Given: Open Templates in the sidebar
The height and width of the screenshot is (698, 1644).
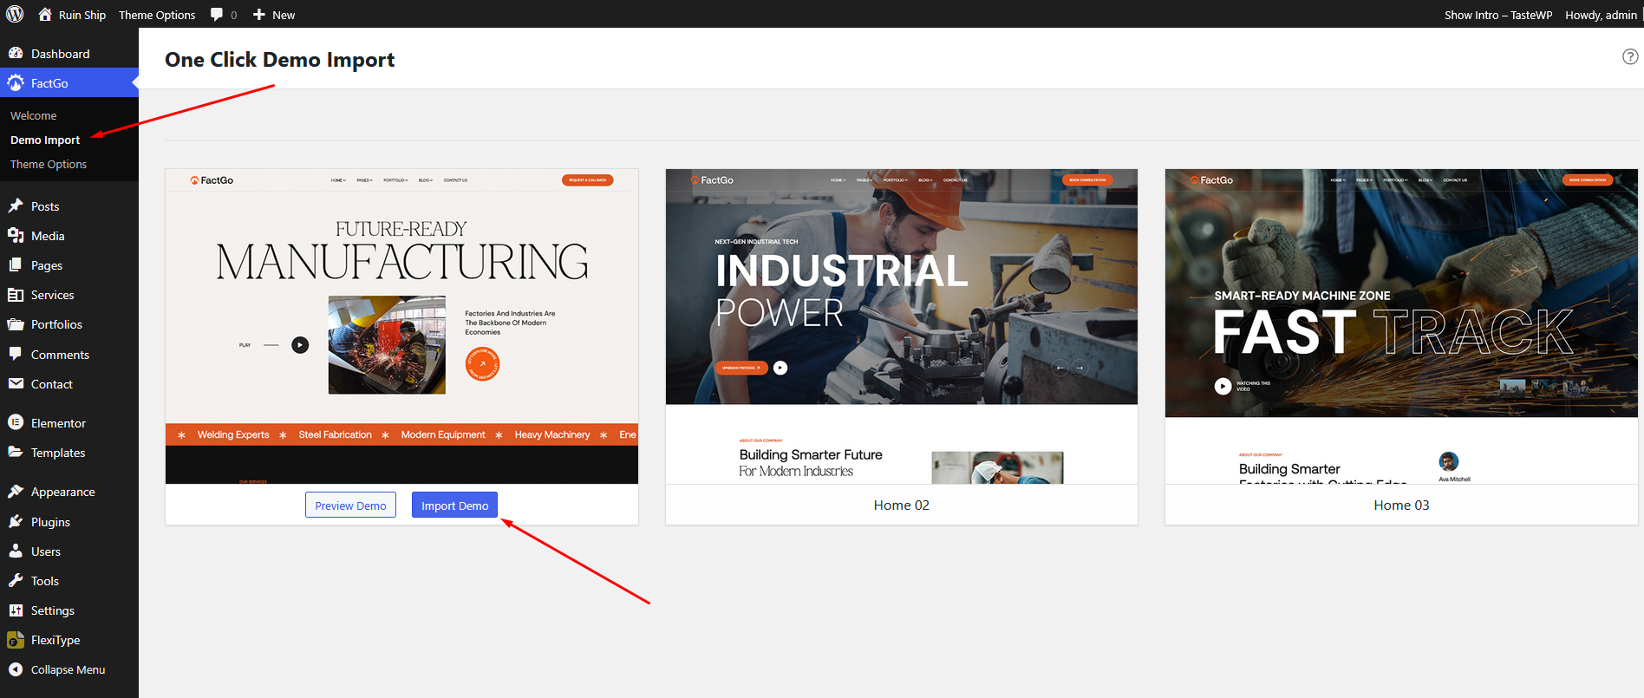Looking at the screenshot, I should 69,453.
